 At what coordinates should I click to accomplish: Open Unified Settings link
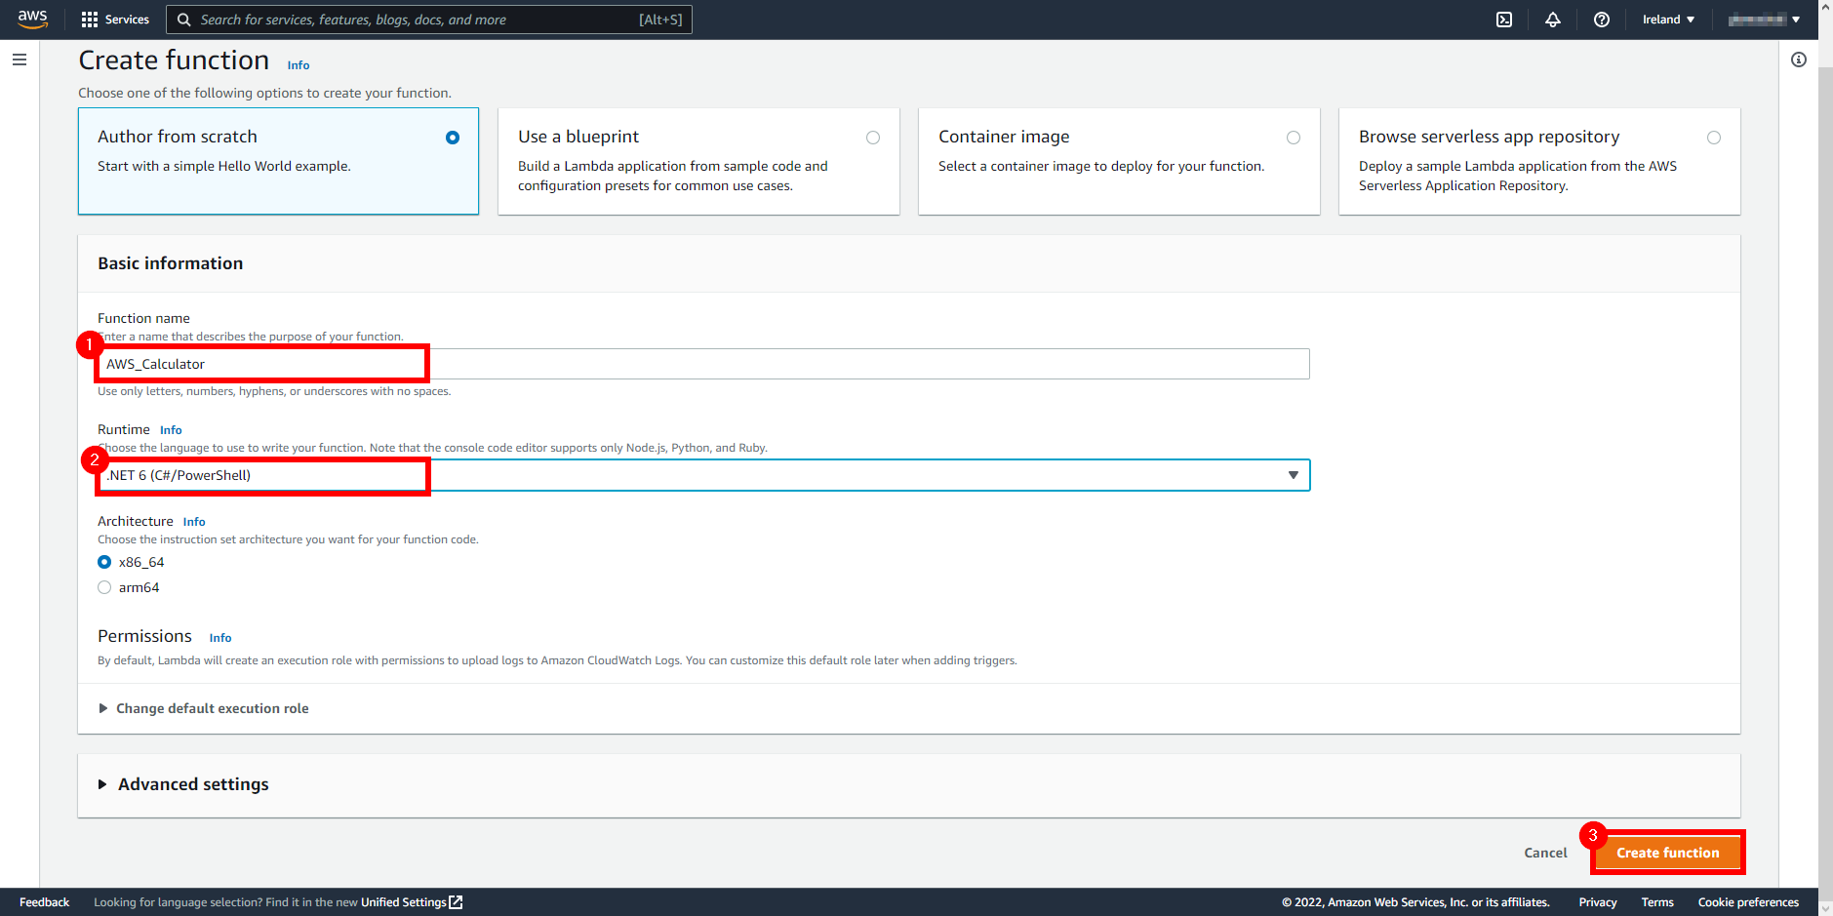tap(405, 902)
